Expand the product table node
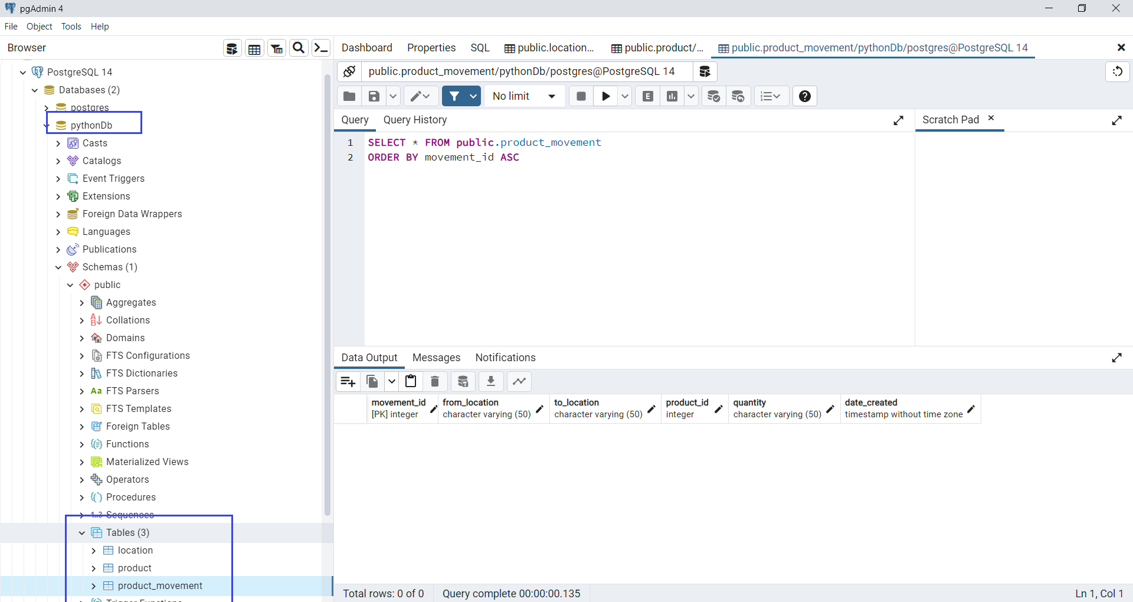 (x=93, y=568)
